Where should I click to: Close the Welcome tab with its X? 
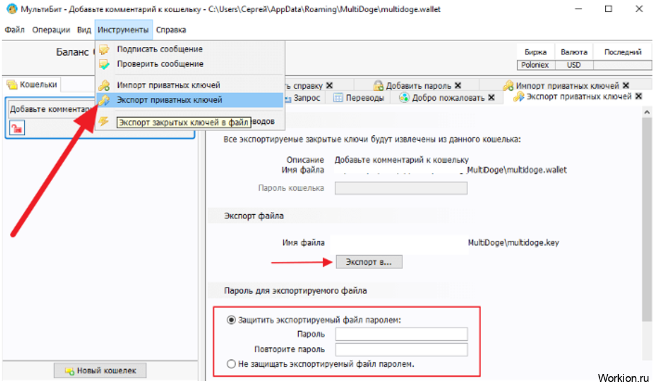491,98
